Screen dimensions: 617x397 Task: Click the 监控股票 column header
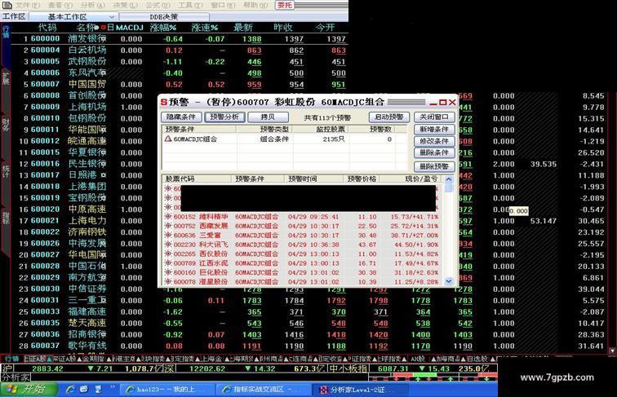tap(331, 129)
